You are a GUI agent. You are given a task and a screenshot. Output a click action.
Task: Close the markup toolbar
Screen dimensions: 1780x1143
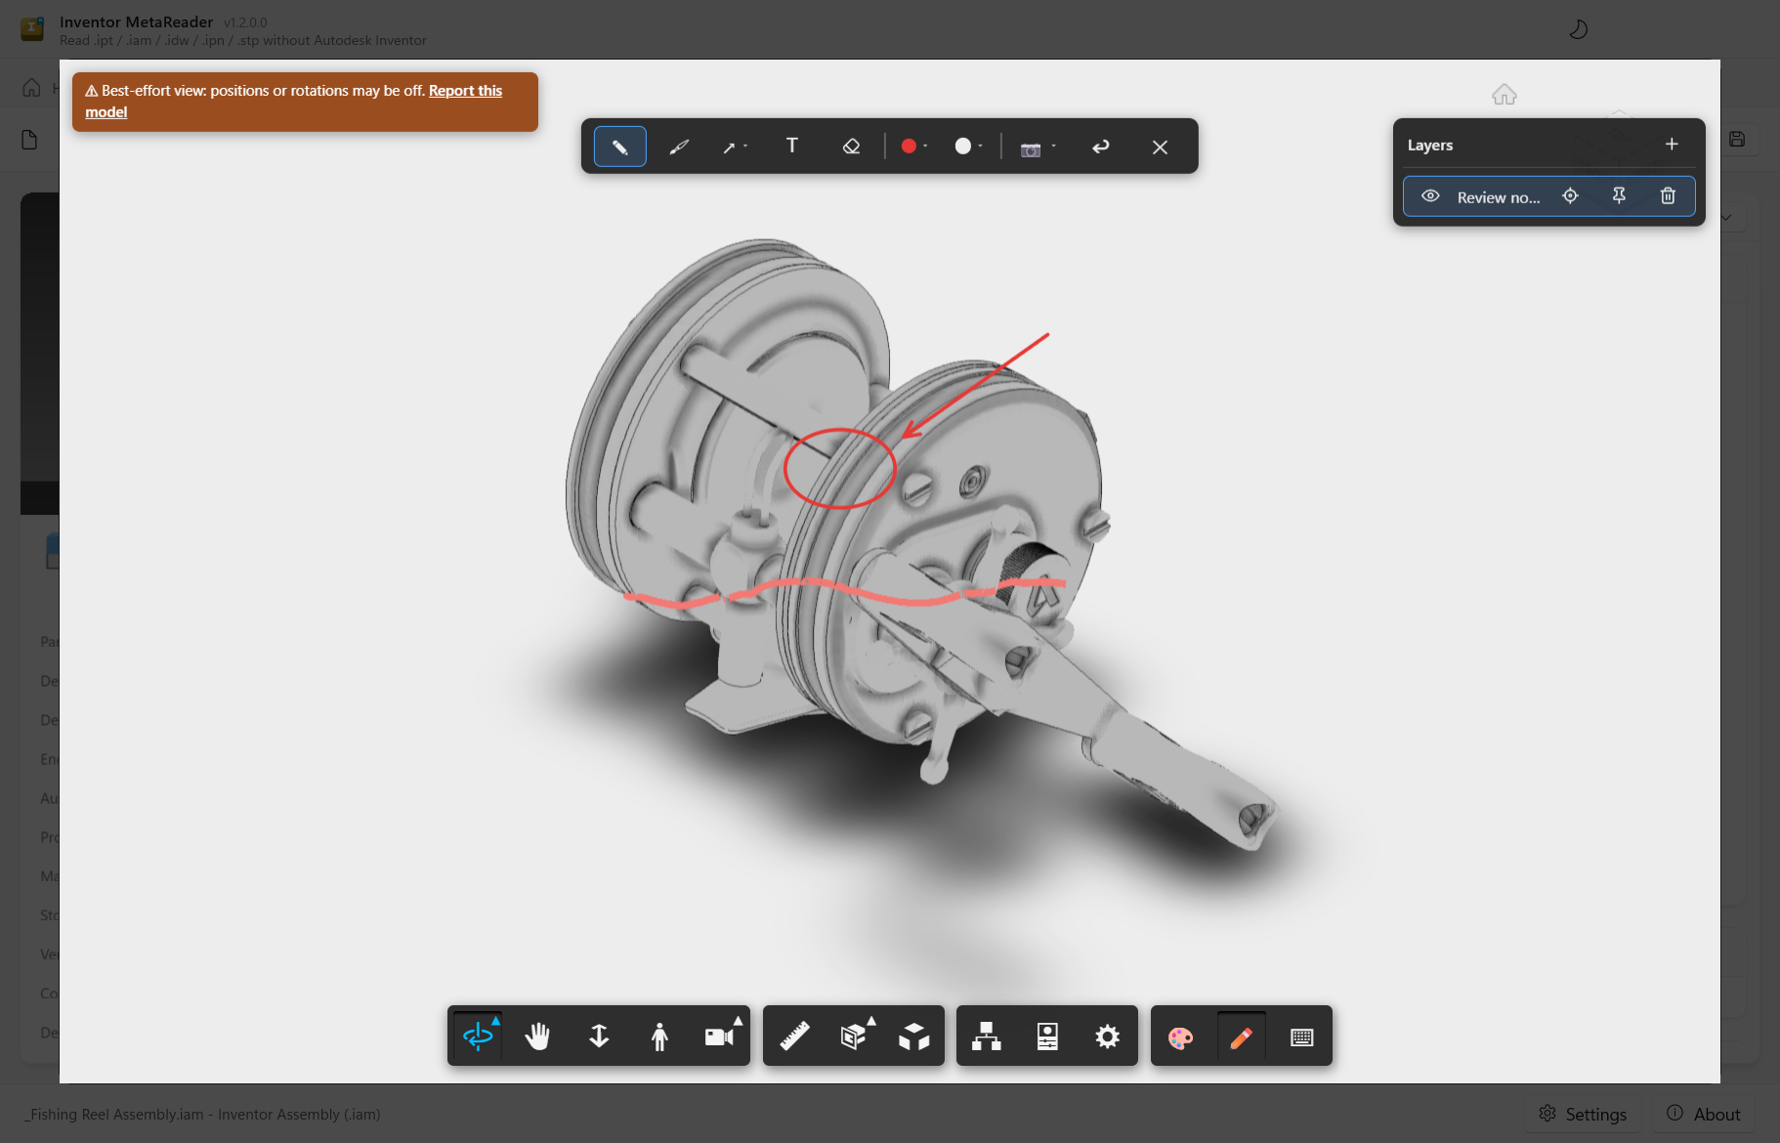(x=1160, y=147)
